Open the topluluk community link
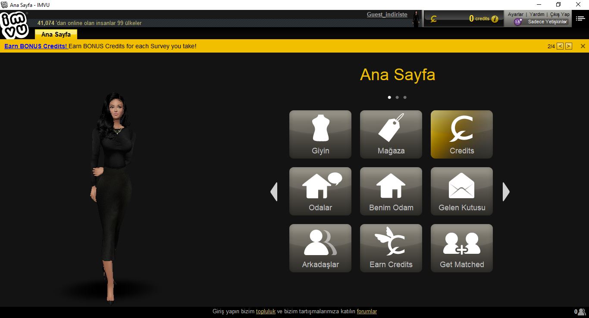 coord(266,312)
